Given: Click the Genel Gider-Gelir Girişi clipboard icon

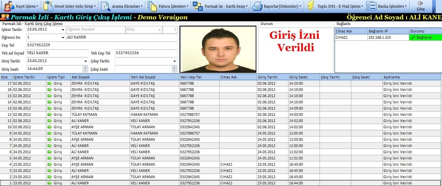Looking at the screenshot, I should pyautogui.click(x=48, y=6).
